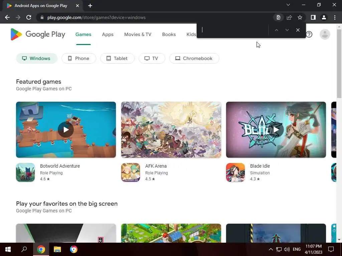This screenshot has width=342, height=256.
Task: Select the Tablet device filter chip
Action: pos(117,58)
